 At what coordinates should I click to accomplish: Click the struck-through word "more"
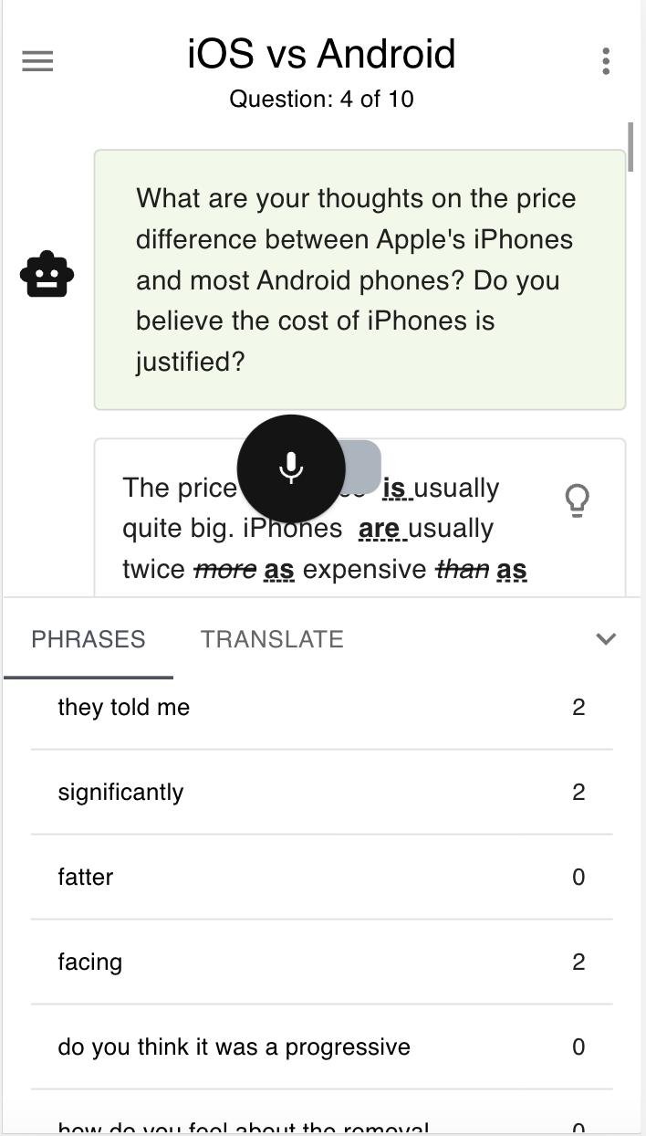(224, 569)
